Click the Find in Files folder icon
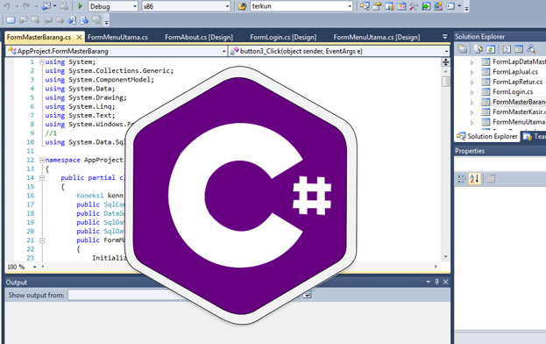The height and width of the screenshot is (344, 546). [242, 6]
